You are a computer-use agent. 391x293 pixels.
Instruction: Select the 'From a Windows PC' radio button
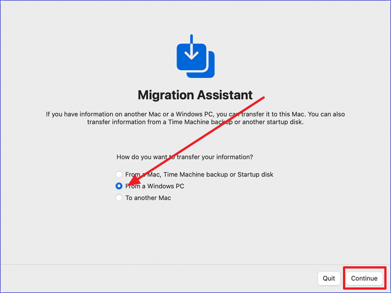pos(119,186)
